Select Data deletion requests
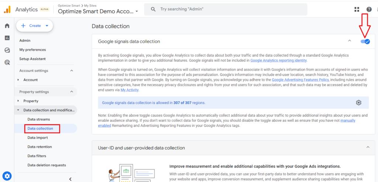This screenshot has width=378, height=182. click(x=47, y=165)
